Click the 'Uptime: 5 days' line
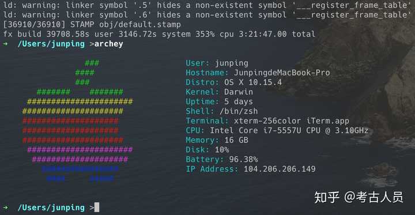Viewport: 415px width, 215px height. click(219, 101)
